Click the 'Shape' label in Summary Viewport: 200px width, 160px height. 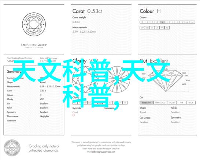point(10,82)
